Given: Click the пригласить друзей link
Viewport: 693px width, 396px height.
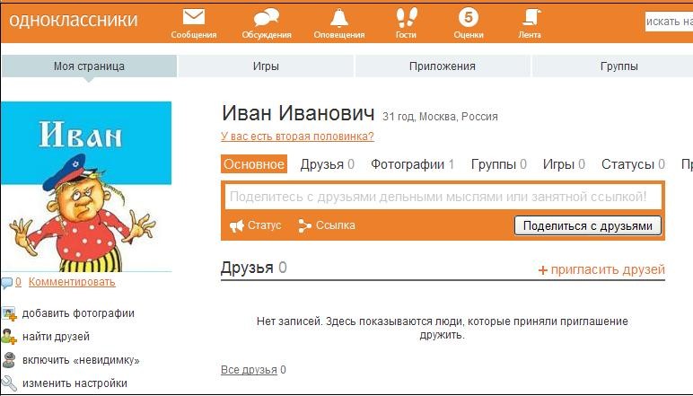Looking at the screenshot, I should point(608,269).
